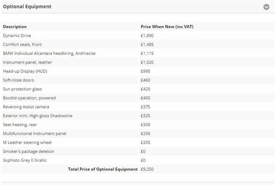The width and height of the screenshot is (275, 185).
Task: Select the Price When New column header
Action: point(167,27)
